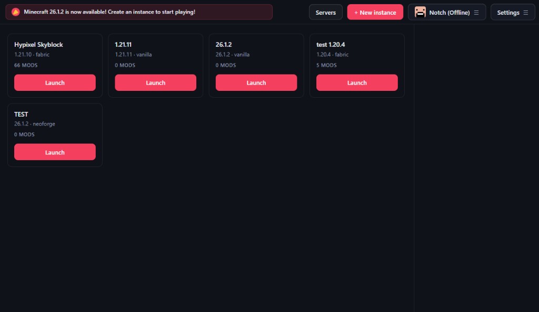Launch the TEST neoforge instance
This screenshot has width=539, height=312.
coord(55,152)
